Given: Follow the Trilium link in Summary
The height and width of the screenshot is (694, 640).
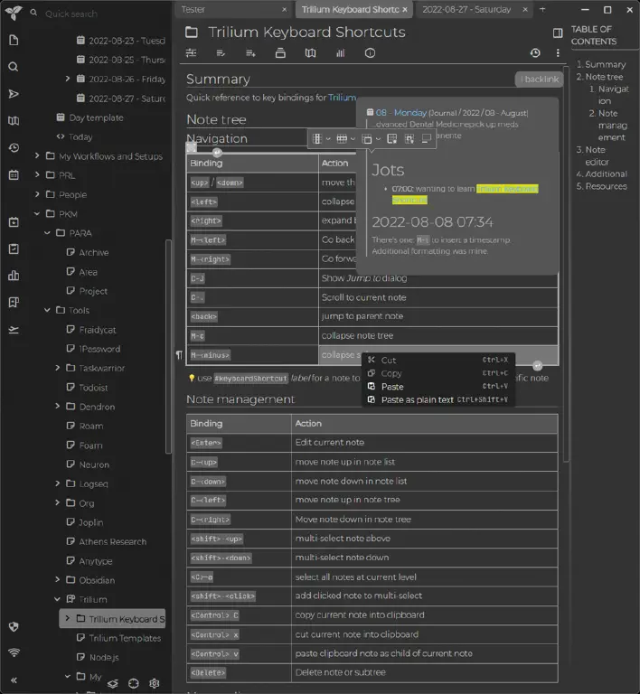Looking at the screenshot, I should click(x=342, y=98).
